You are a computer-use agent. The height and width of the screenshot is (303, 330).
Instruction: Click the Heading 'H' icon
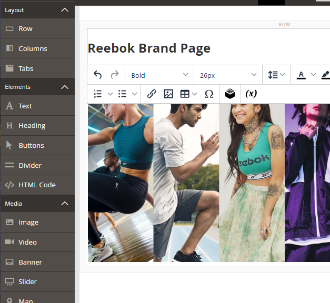point(9,126)
